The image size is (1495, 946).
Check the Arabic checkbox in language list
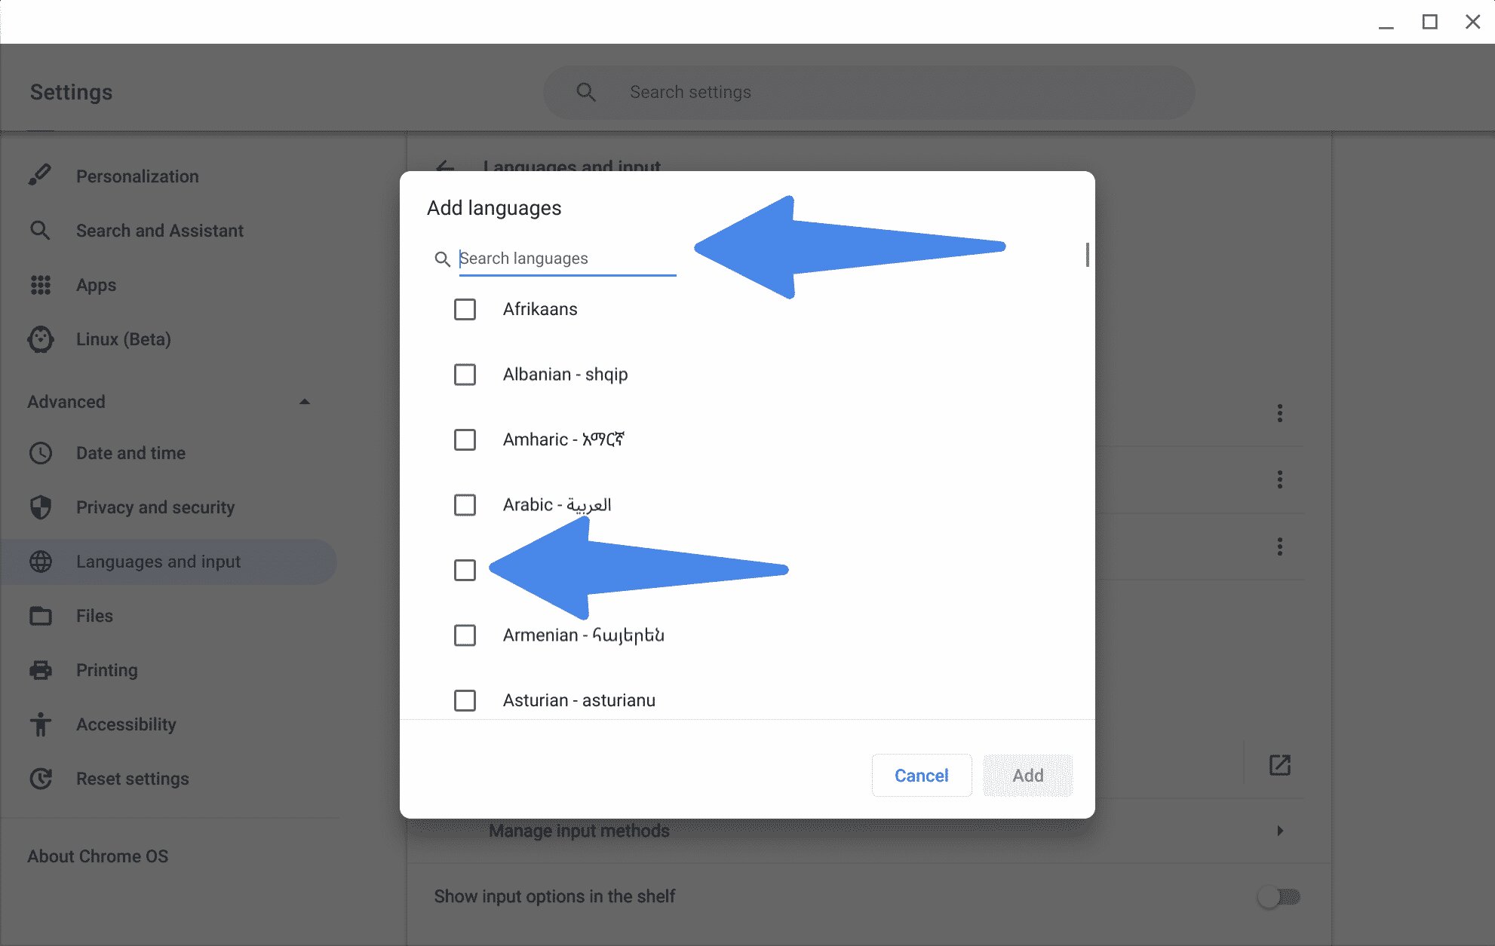tap(466, 504)
